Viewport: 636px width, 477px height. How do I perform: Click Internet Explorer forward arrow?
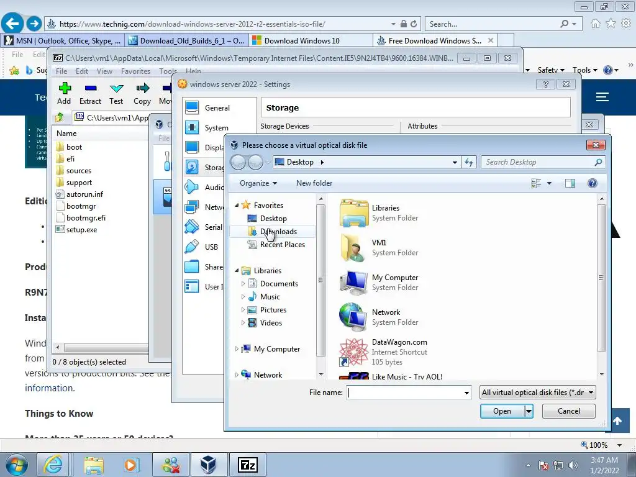(34, 24)
